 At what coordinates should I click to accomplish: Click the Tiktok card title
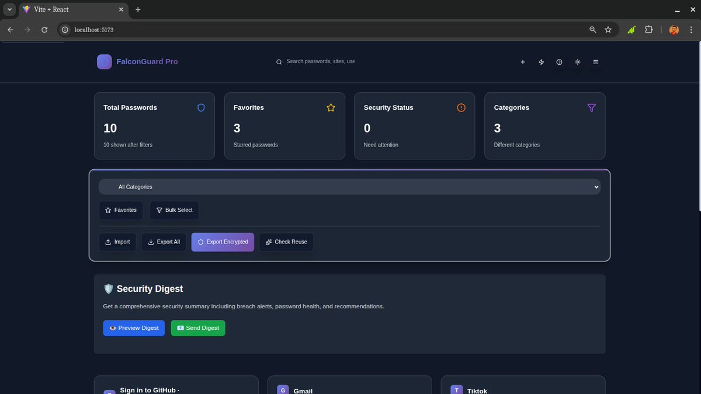click(477, 390)
